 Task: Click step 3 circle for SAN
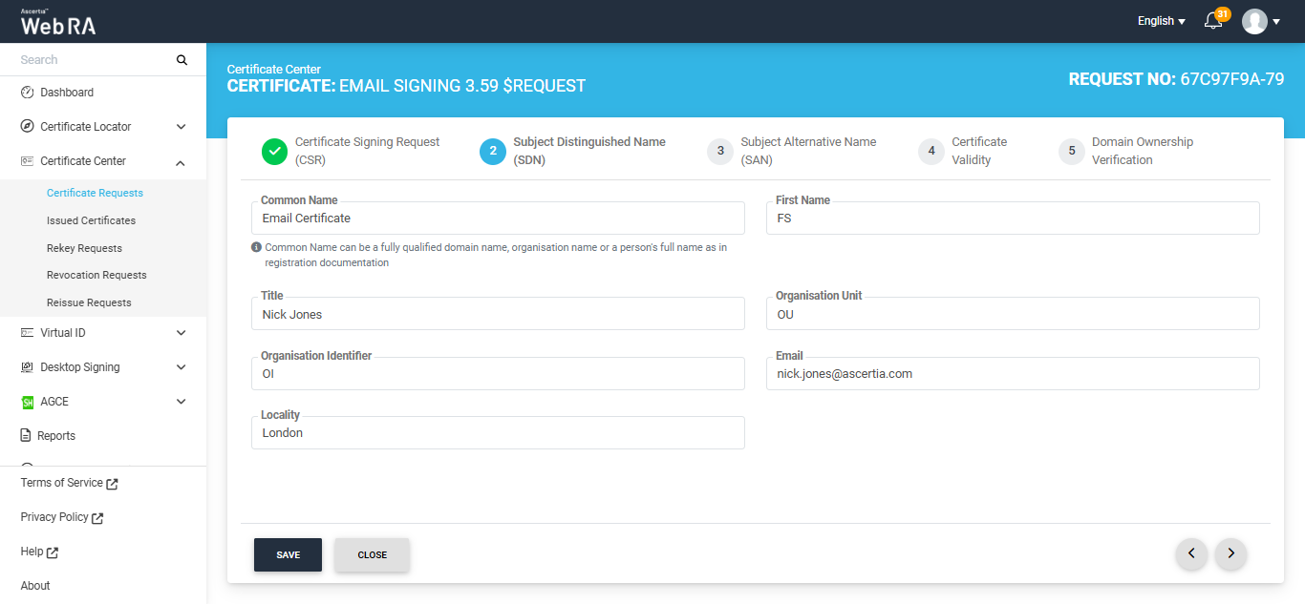[720, 151]
